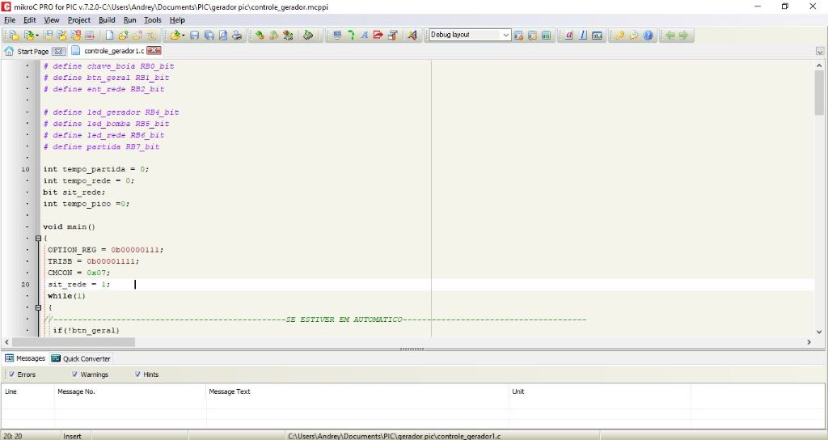828x440 pixels.
Task: Toggle the Warnings checkbox
Action: [x=74, y=374]
